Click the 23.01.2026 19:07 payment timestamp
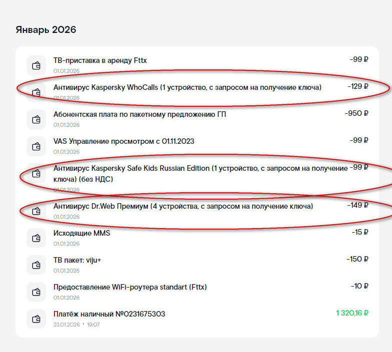Image resolution: width=392 pixels, height=352 pixels. coord(76,325)
